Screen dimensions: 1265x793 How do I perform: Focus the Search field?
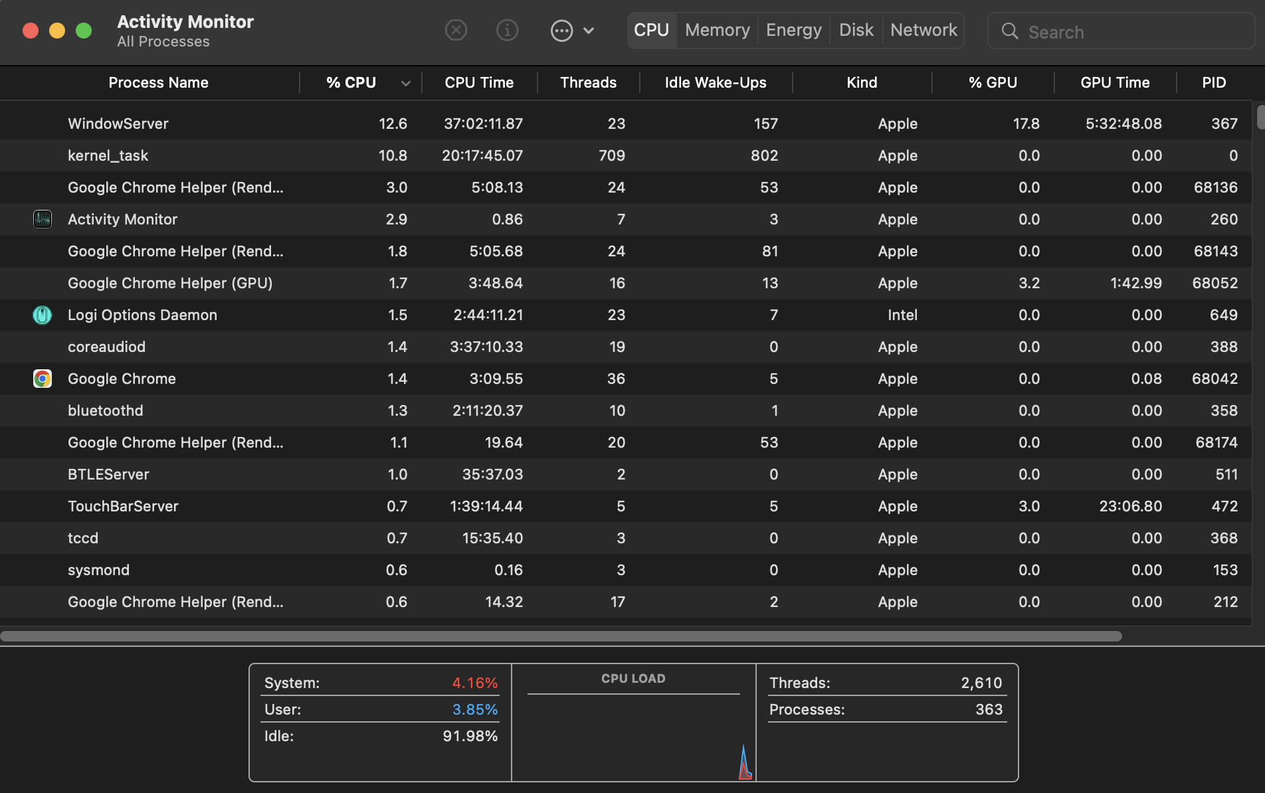click(1121, 31)
